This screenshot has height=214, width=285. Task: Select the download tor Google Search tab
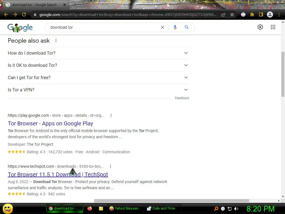pyautogui.click(x=35, y=5)
